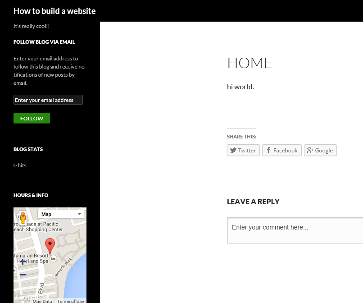Zoom out using the map's minus icon
363x303 pixels.
[22, 275]
